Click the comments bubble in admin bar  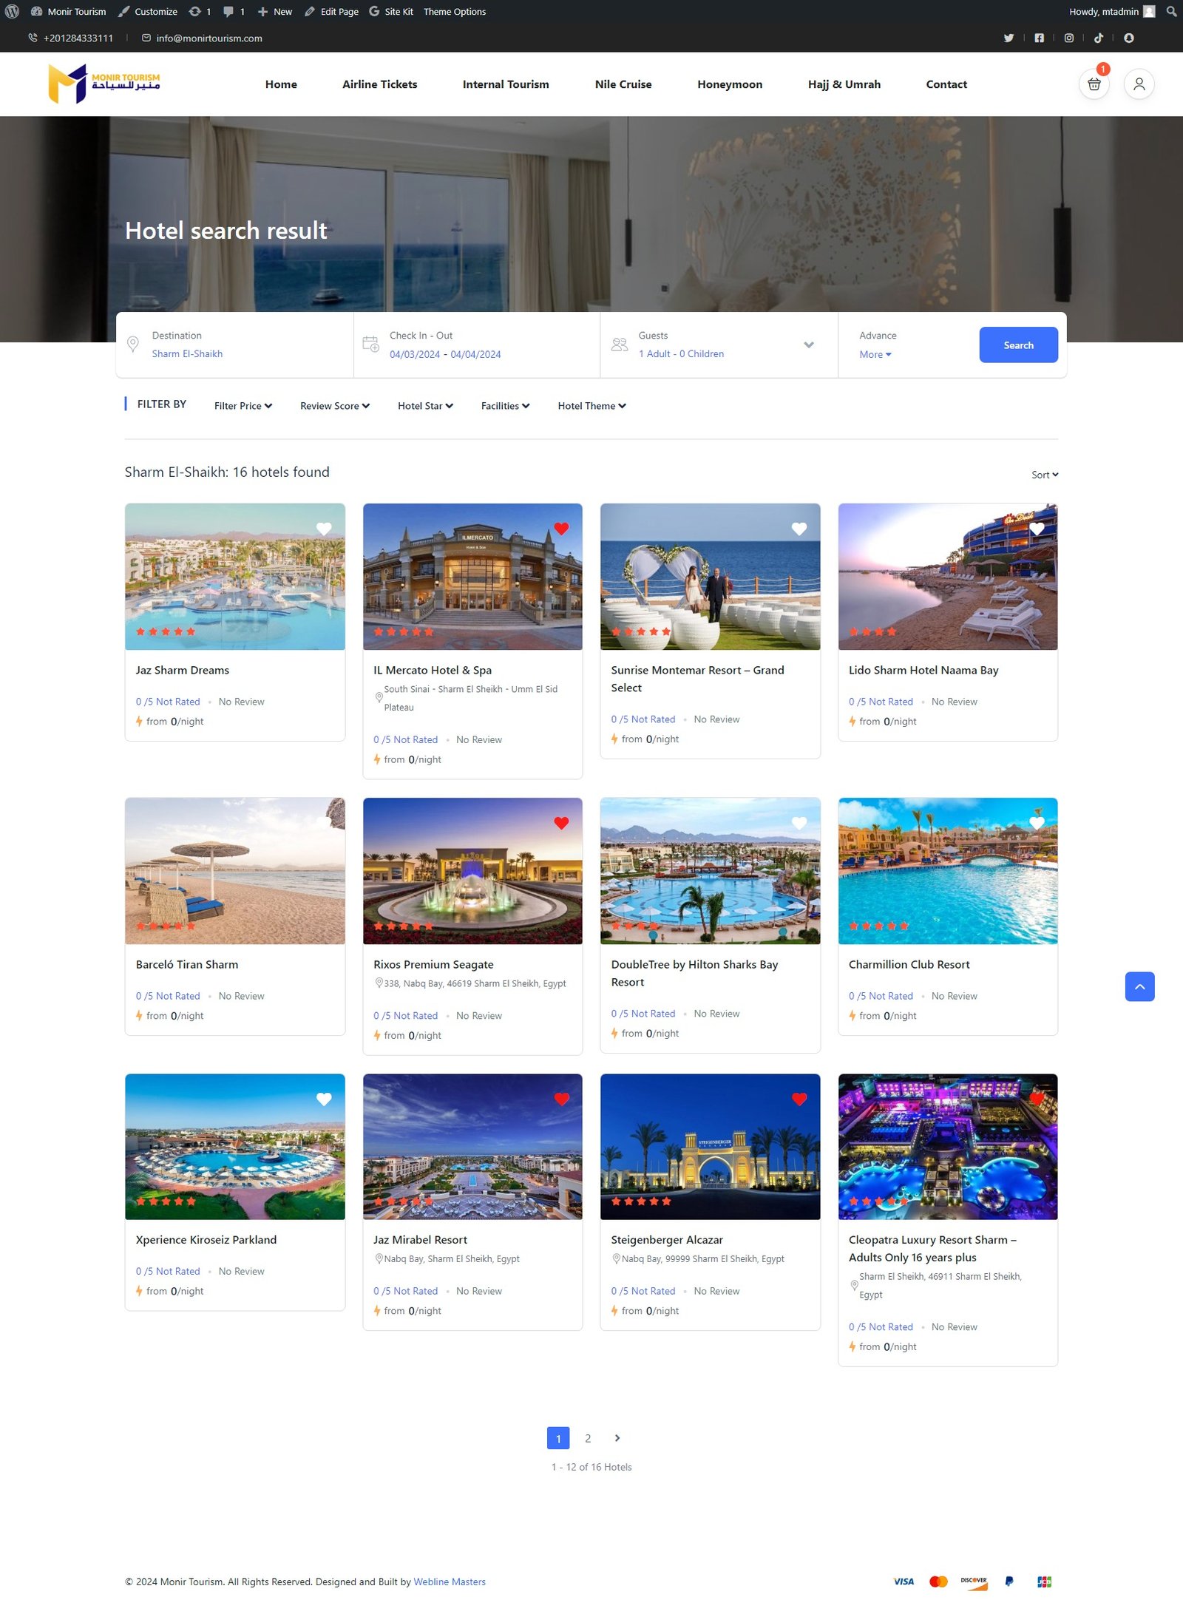click(234, 11)
